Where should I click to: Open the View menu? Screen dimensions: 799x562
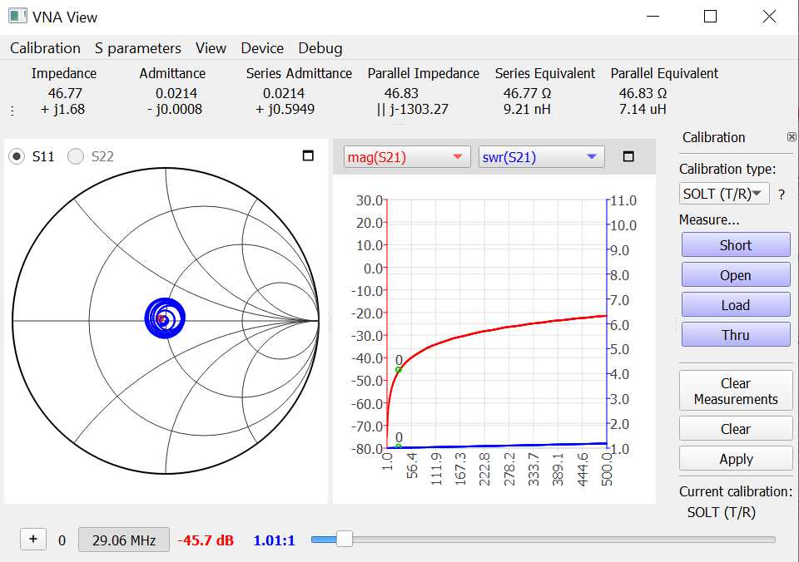[x=211, y=48]
